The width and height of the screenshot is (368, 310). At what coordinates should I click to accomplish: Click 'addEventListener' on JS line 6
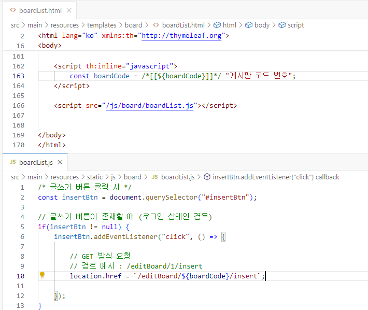click(125, 237)
